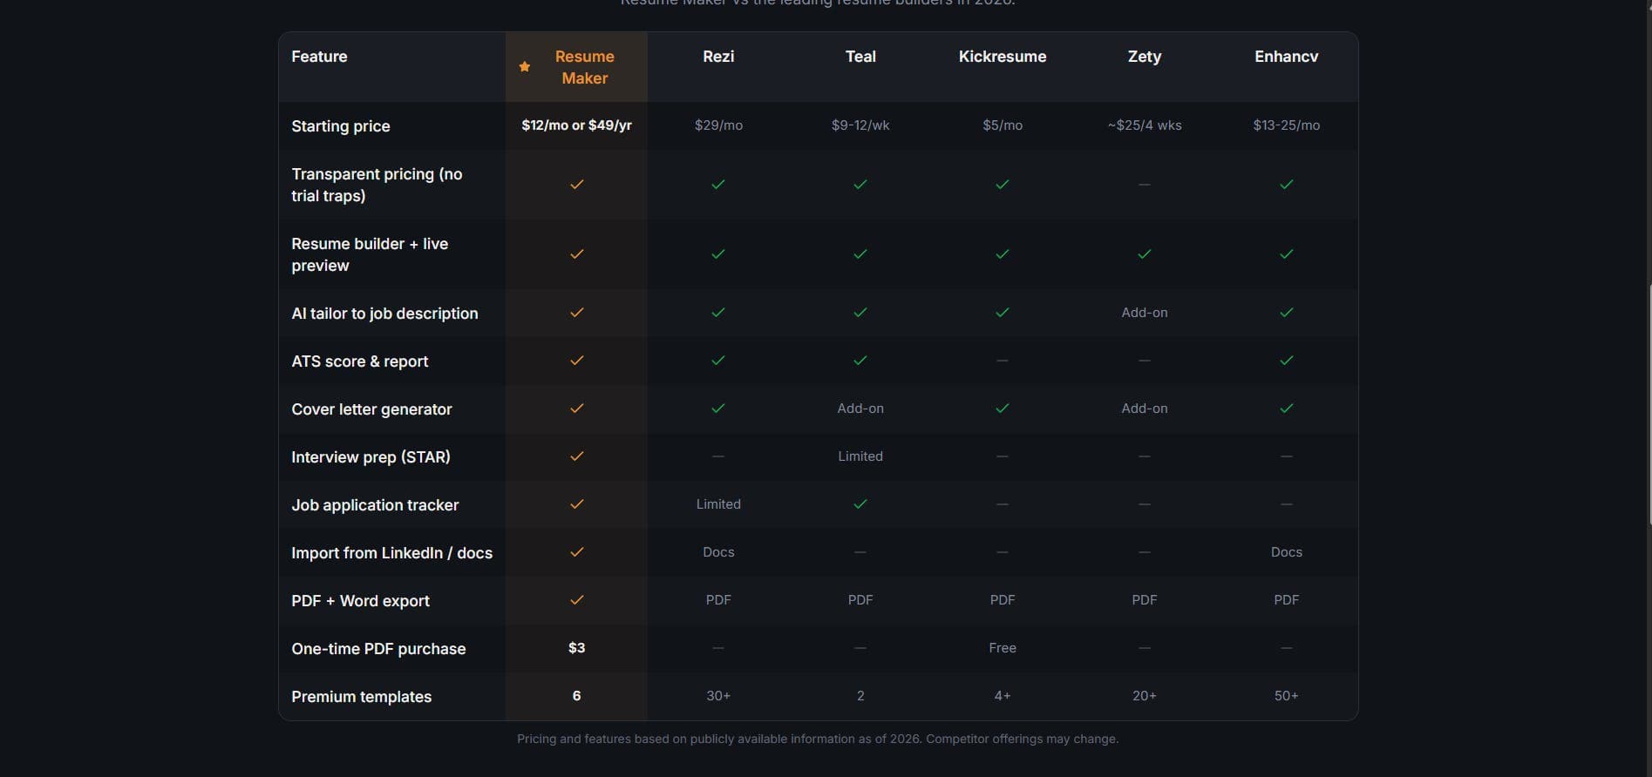Click Rezi's "30+" premium templates count
The width and height of the screenshot is (1652, 777).
pyautogui.click(x=718, y=696)
